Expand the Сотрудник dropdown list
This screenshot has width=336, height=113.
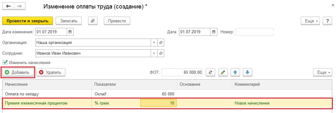pyautogui.click(x=154, y=53)
